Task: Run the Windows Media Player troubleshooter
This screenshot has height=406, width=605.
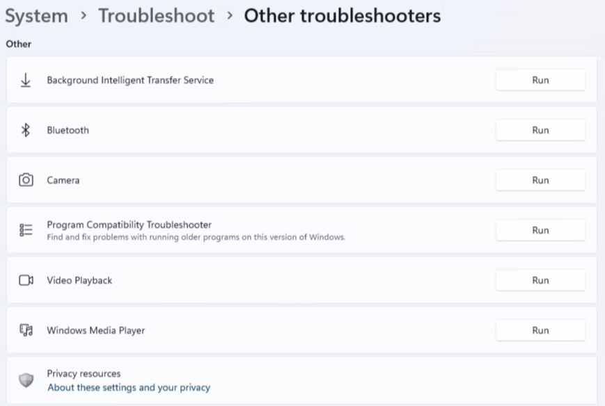Action: [540, 330]
